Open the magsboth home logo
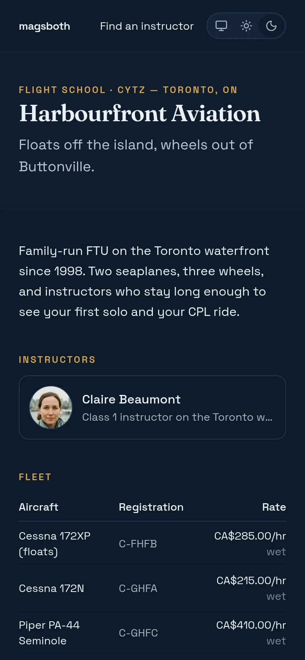The width and height of the screenshot is (305, 660). pyautogui.click(x=45, y=26)
